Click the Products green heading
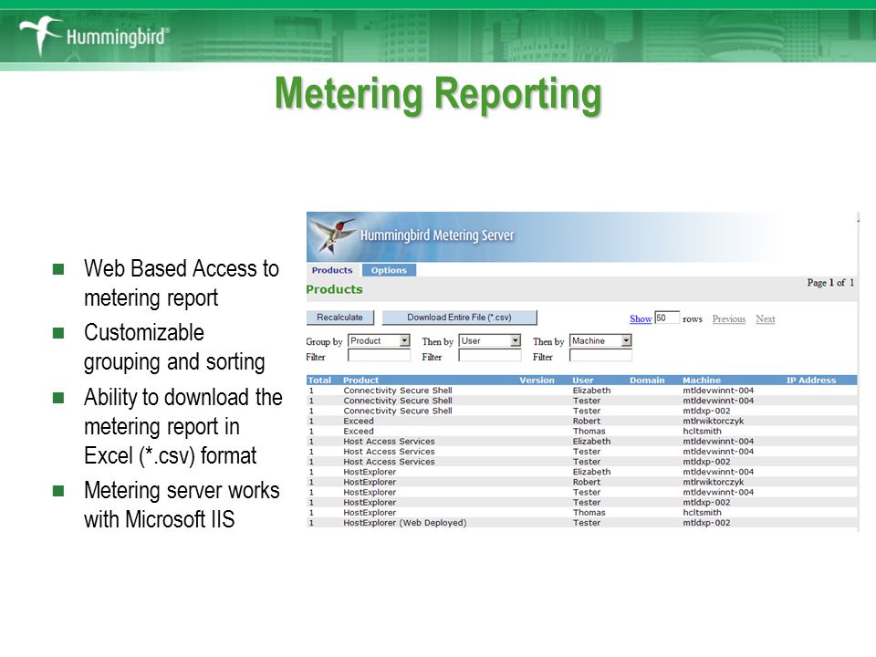The width and height of the screenshot is (876, 657). [x=334, y=289]
